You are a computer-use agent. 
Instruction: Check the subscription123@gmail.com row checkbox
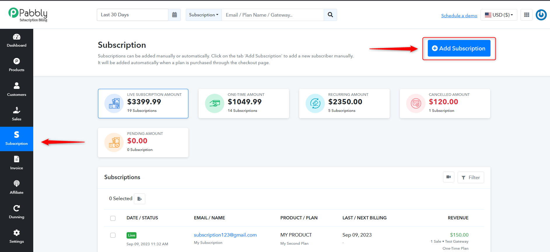113,235
